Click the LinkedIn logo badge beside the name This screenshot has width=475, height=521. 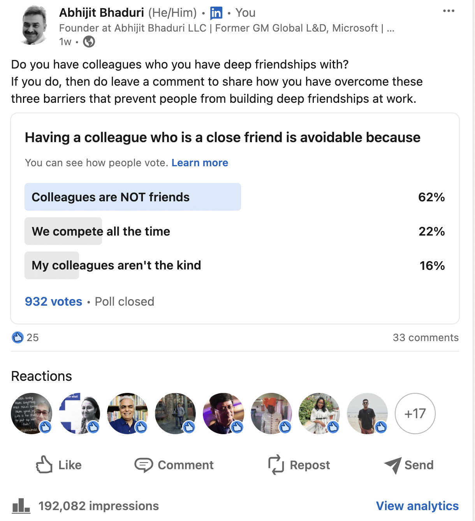pos(216,13)
